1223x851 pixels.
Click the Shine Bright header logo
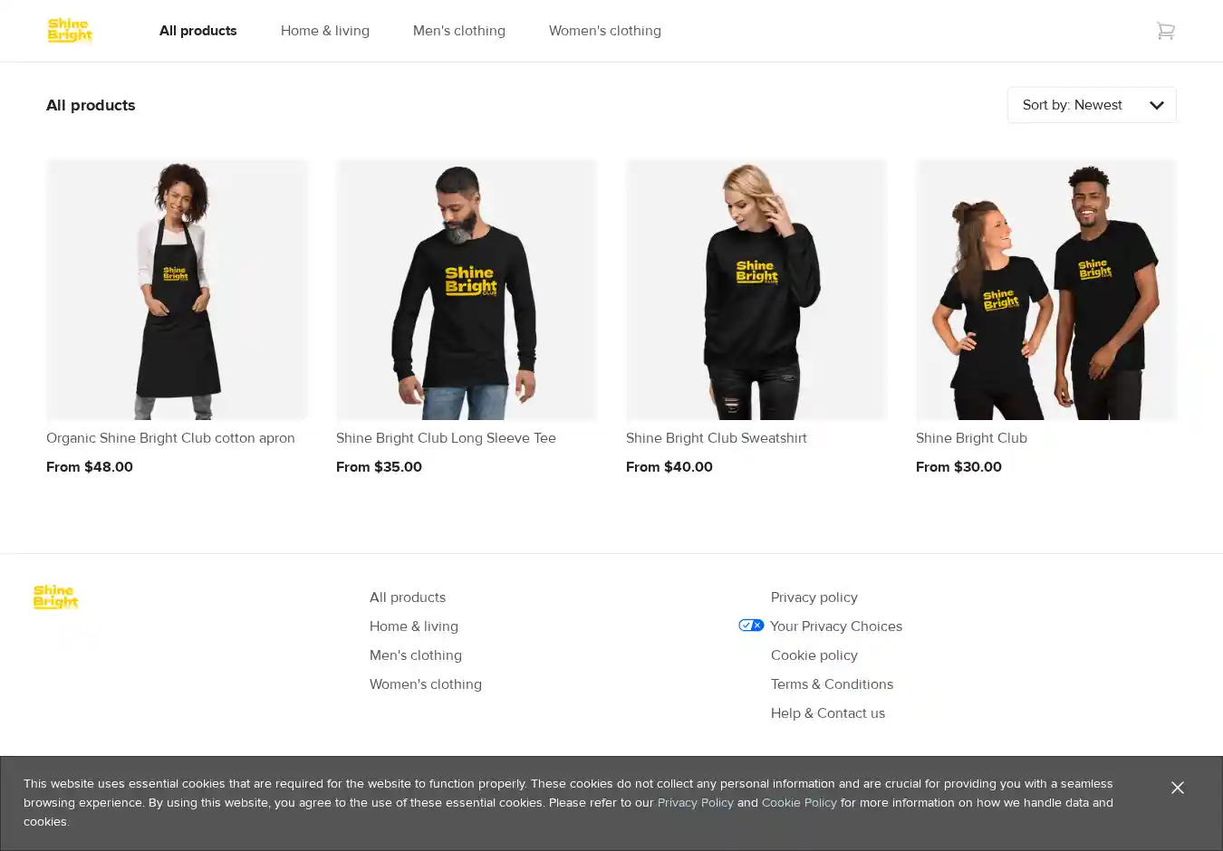[x=70, y=31]
